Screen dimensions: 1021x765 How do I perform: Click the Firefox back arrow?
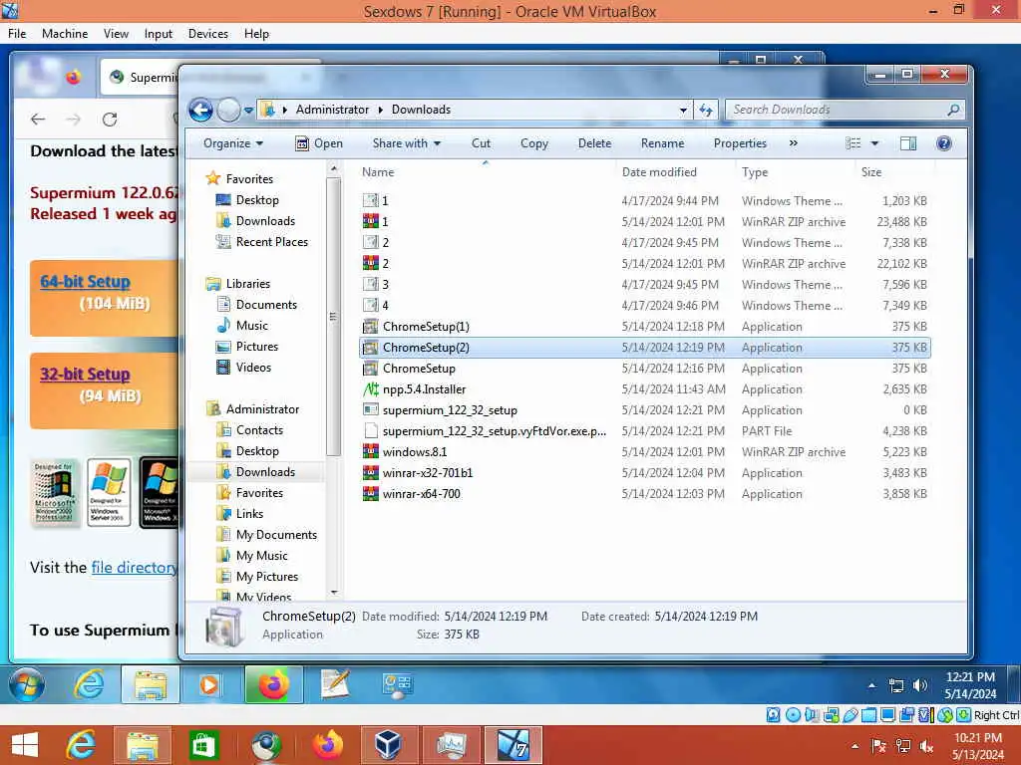[x=38, y=120]
